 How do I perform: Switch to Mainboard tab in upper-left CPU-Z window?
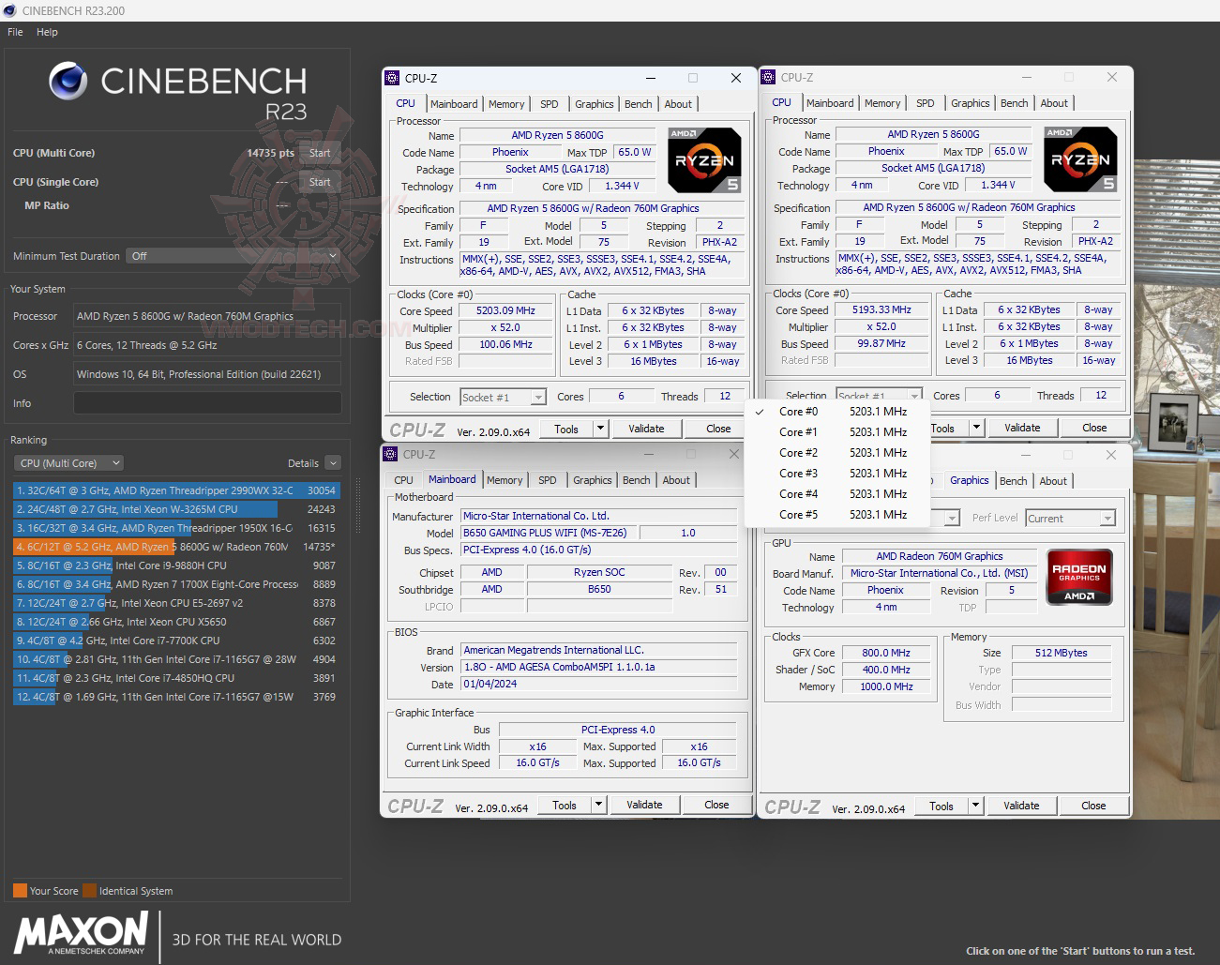[454, 104]
